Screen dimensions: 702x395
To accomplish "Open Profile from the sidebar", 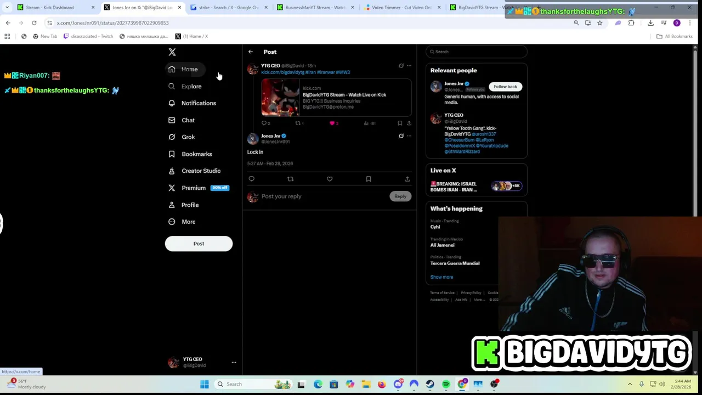I will click(x=184, y=205).
